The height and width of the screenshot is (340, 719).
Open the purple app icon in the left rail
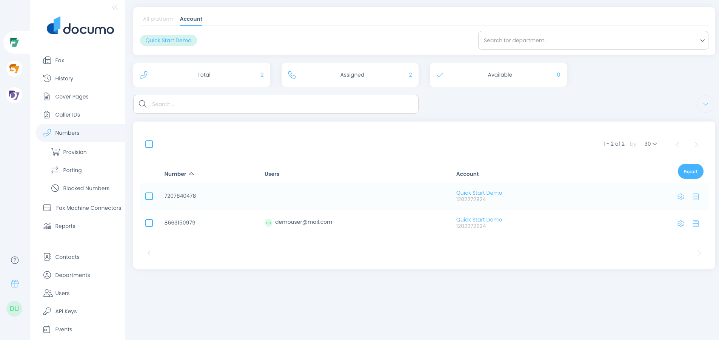point(14,95)
